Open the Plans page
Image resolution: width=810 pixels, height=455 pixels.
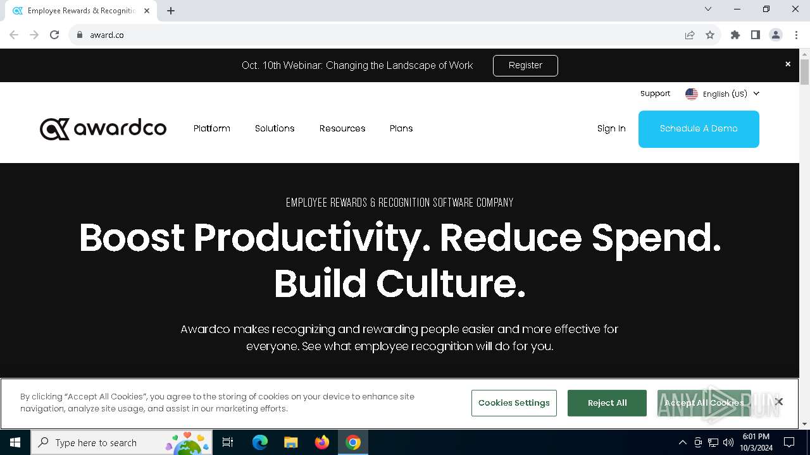click(x=401, y=128)
